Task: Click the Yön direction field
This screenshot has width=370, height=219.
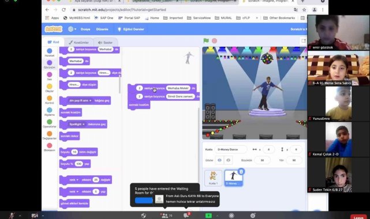Action: (294, 160)
